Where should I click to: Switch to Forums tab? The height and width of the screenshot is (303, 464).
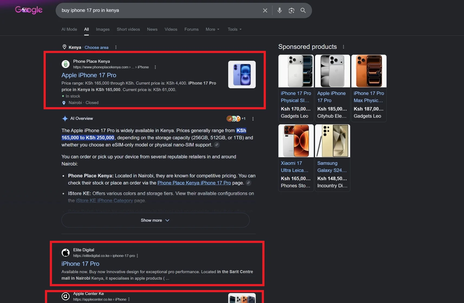coord(192,29)
